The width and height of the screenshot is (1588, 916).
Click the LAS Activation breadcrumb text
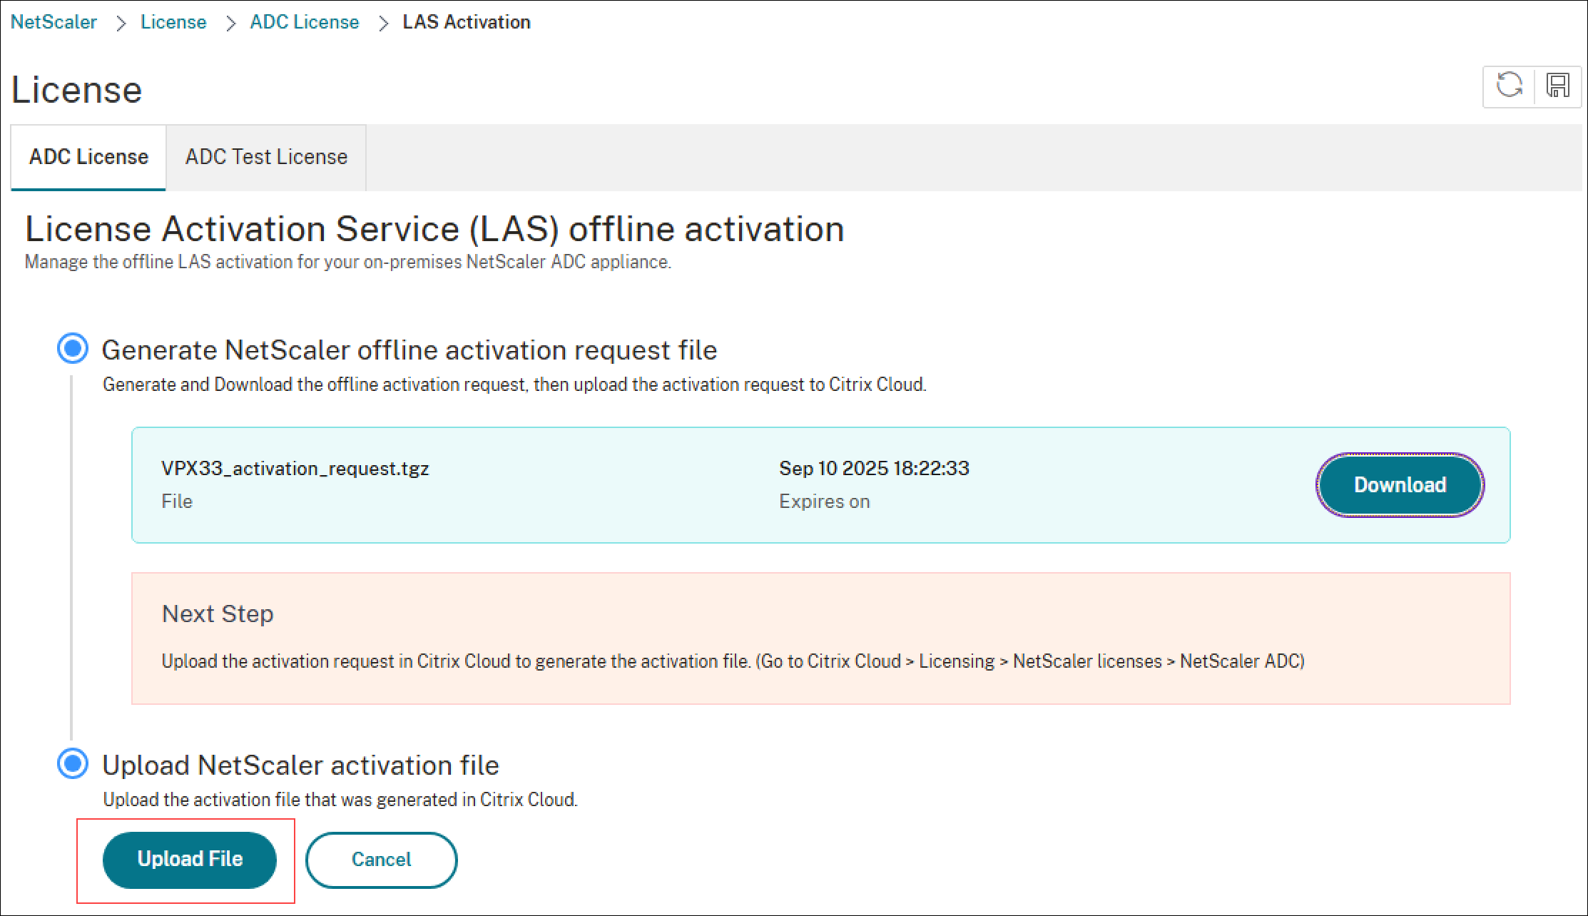(467, 22)
